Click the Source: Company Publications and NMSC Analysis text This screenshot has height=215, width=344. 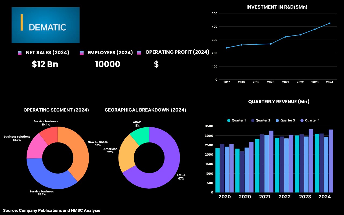[52, 210]
